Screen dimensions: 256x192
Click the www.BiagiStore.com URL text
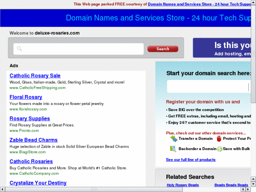[x=27, y=152]
